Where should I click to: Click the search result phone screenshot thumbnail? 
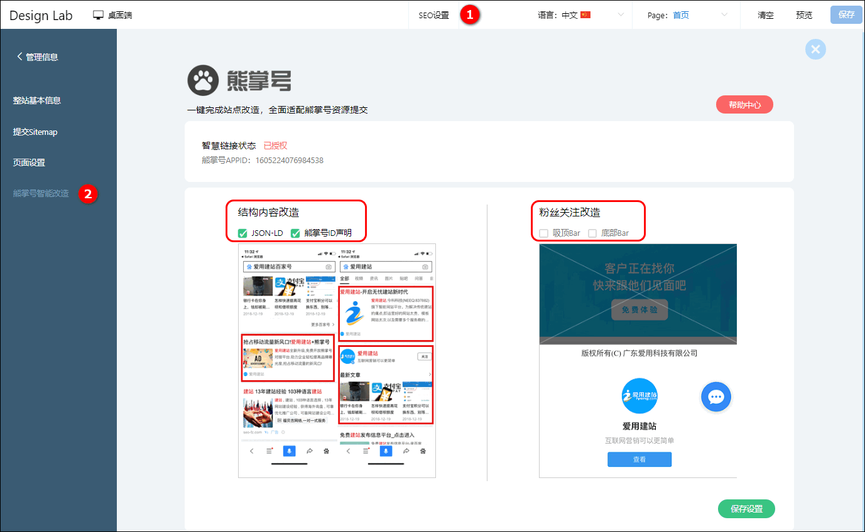[337, 361]
